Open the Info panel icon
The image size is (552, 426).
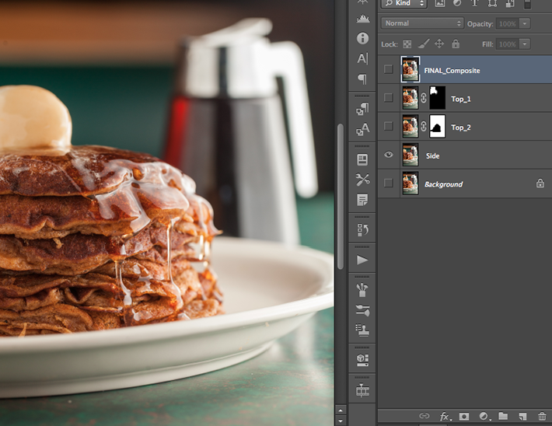[x=362, y=38]
